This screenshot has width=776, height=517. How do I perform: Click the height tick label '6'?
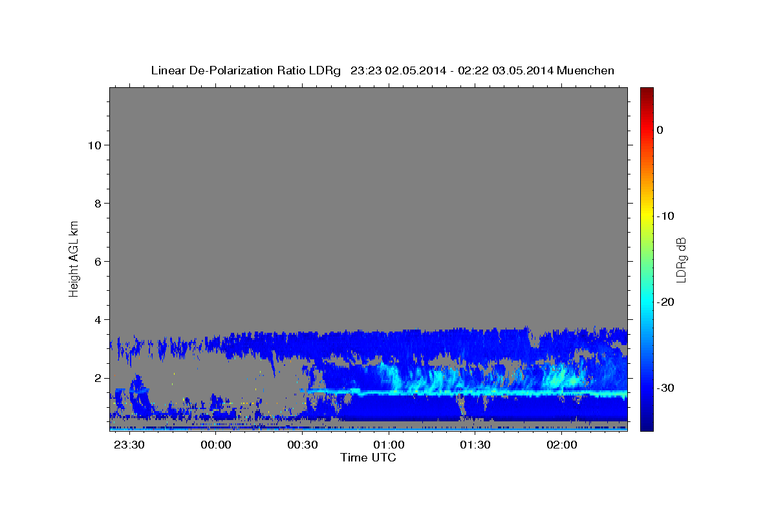(96, 261)
